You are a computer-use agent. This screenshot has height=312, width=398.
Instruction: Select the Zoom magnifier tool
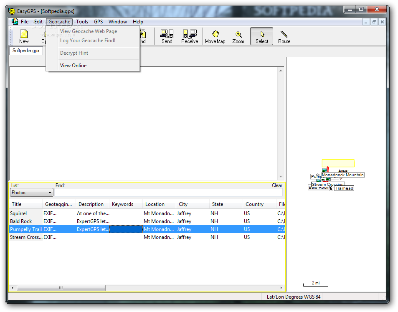(x=238, y=36)
